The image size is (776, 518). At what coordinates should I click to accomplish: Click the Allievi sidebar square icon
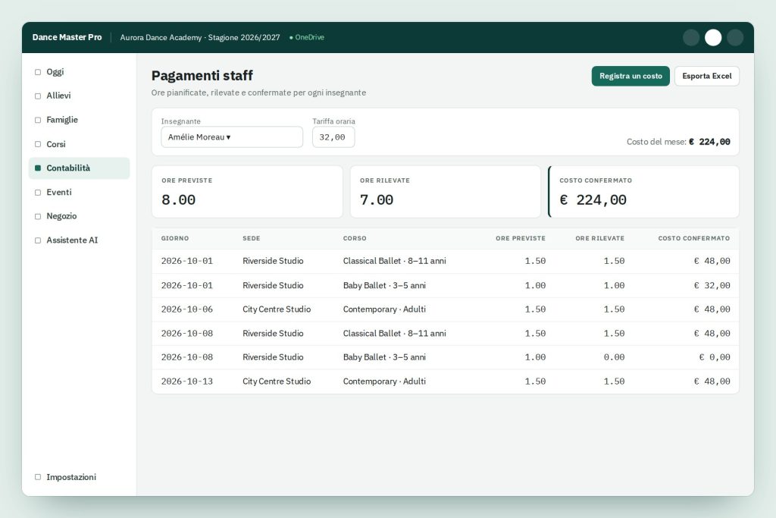[38, 96]
